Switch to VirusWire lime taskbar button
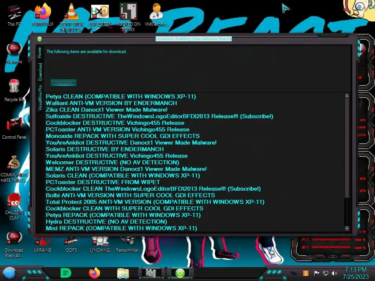 pos(180,273)
